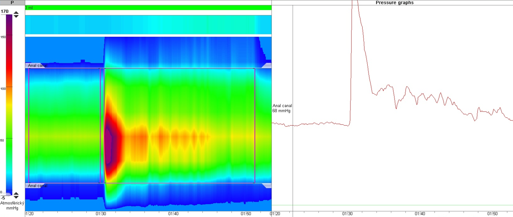Click up arrow of 170 max pressure stepper
The image size is (513, 217).
click(x=16, y=13)
